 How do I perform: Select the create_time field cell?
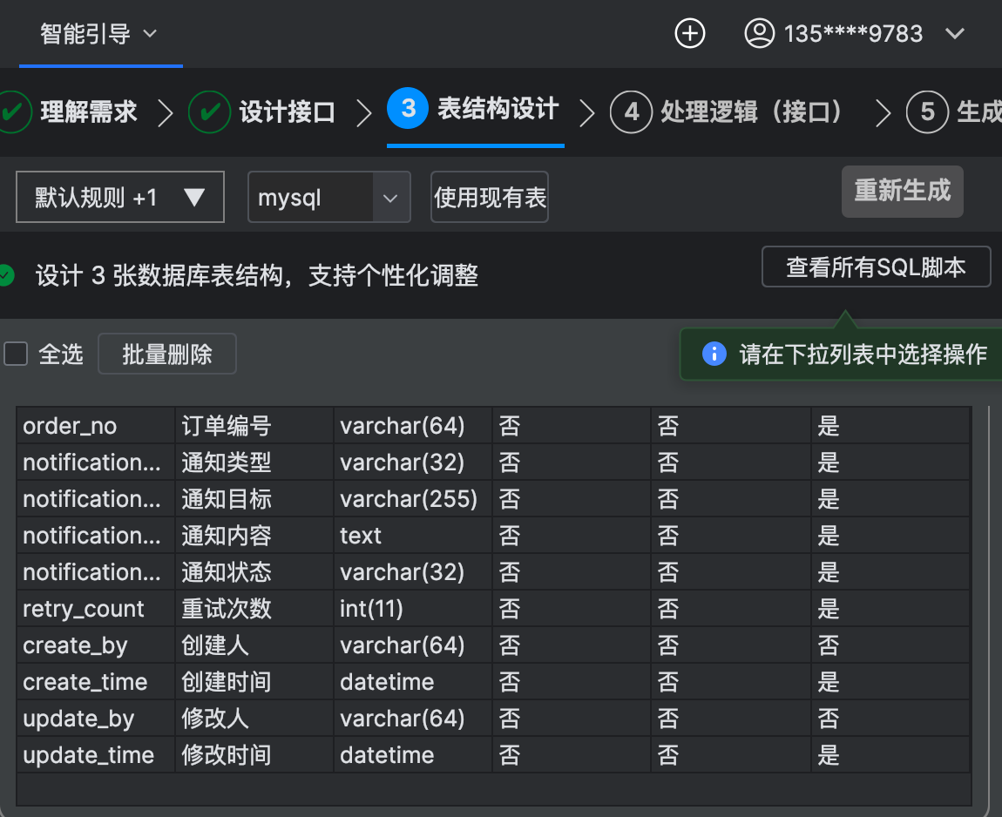(96, 682)
